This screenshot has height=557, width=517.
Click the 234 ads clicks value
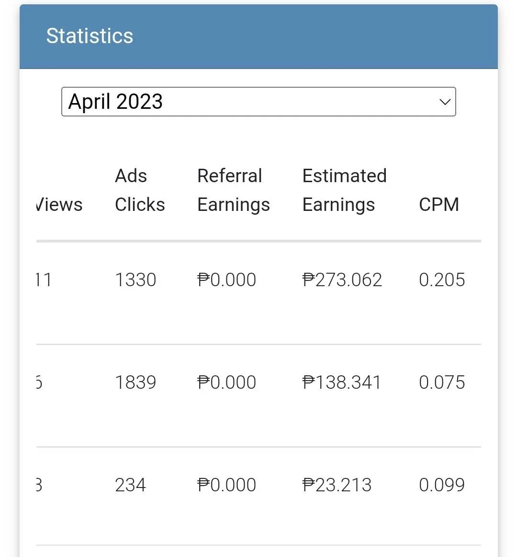130,485
